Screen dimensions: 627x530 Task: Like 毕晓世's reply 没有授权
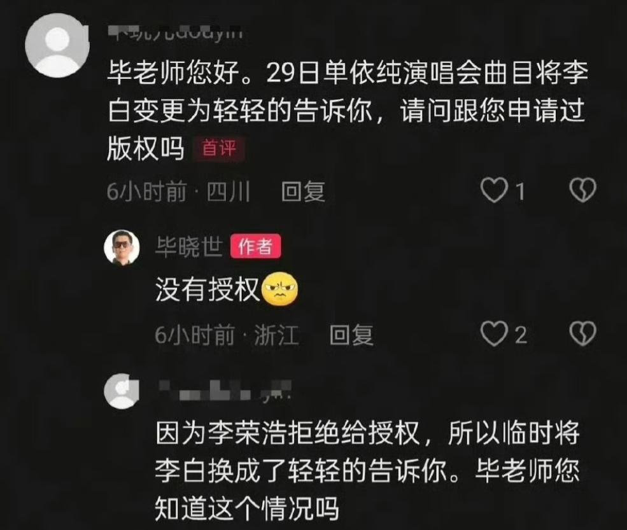point(494,334)
